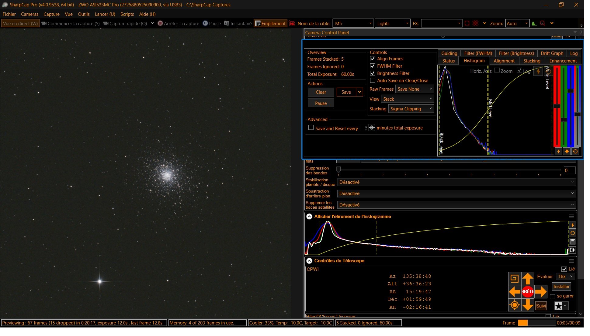Enable the Save and Reset every checkbox
590x336 pixels.
coord(311,128)
